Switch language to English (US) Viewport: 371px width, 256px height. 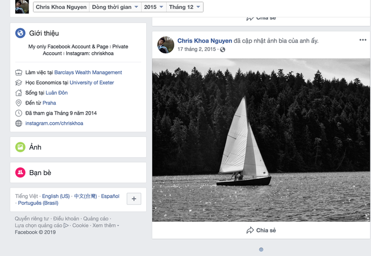pos(56,196)
